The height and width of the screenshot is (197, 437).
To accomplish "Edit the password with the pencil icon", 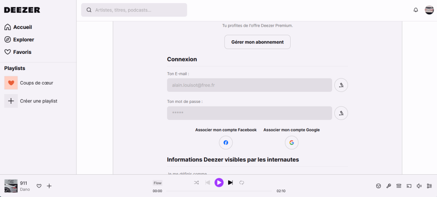I will 341,113.
